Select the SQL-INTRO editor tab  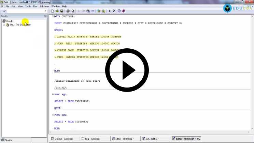coord(156,139)
